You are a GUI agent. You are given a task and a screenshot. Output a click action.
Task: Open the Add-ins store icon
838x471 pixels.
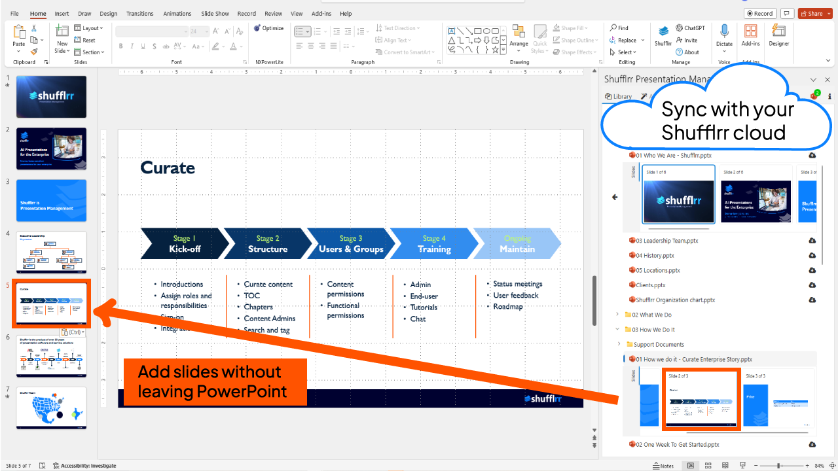pyautogui.click(x=751, y=36)
